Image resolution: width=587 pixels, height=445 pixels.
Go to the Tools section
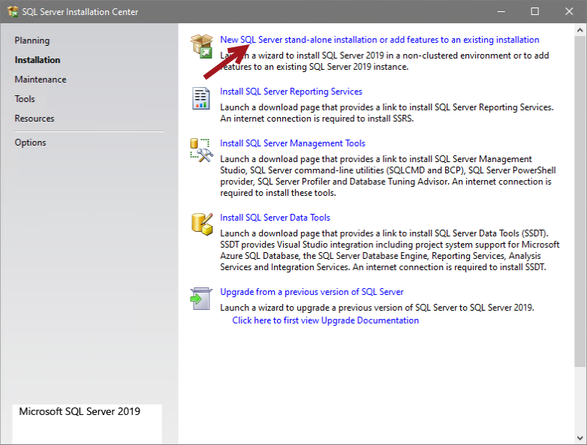click(25, 99)
